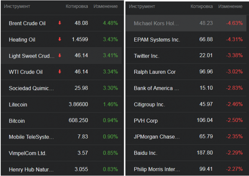Click red down arrow beside Brent Crude Oil
Image resolution: width=249 pixels, height=176 pixels.
pyautogui.click(x=60, y=23)
